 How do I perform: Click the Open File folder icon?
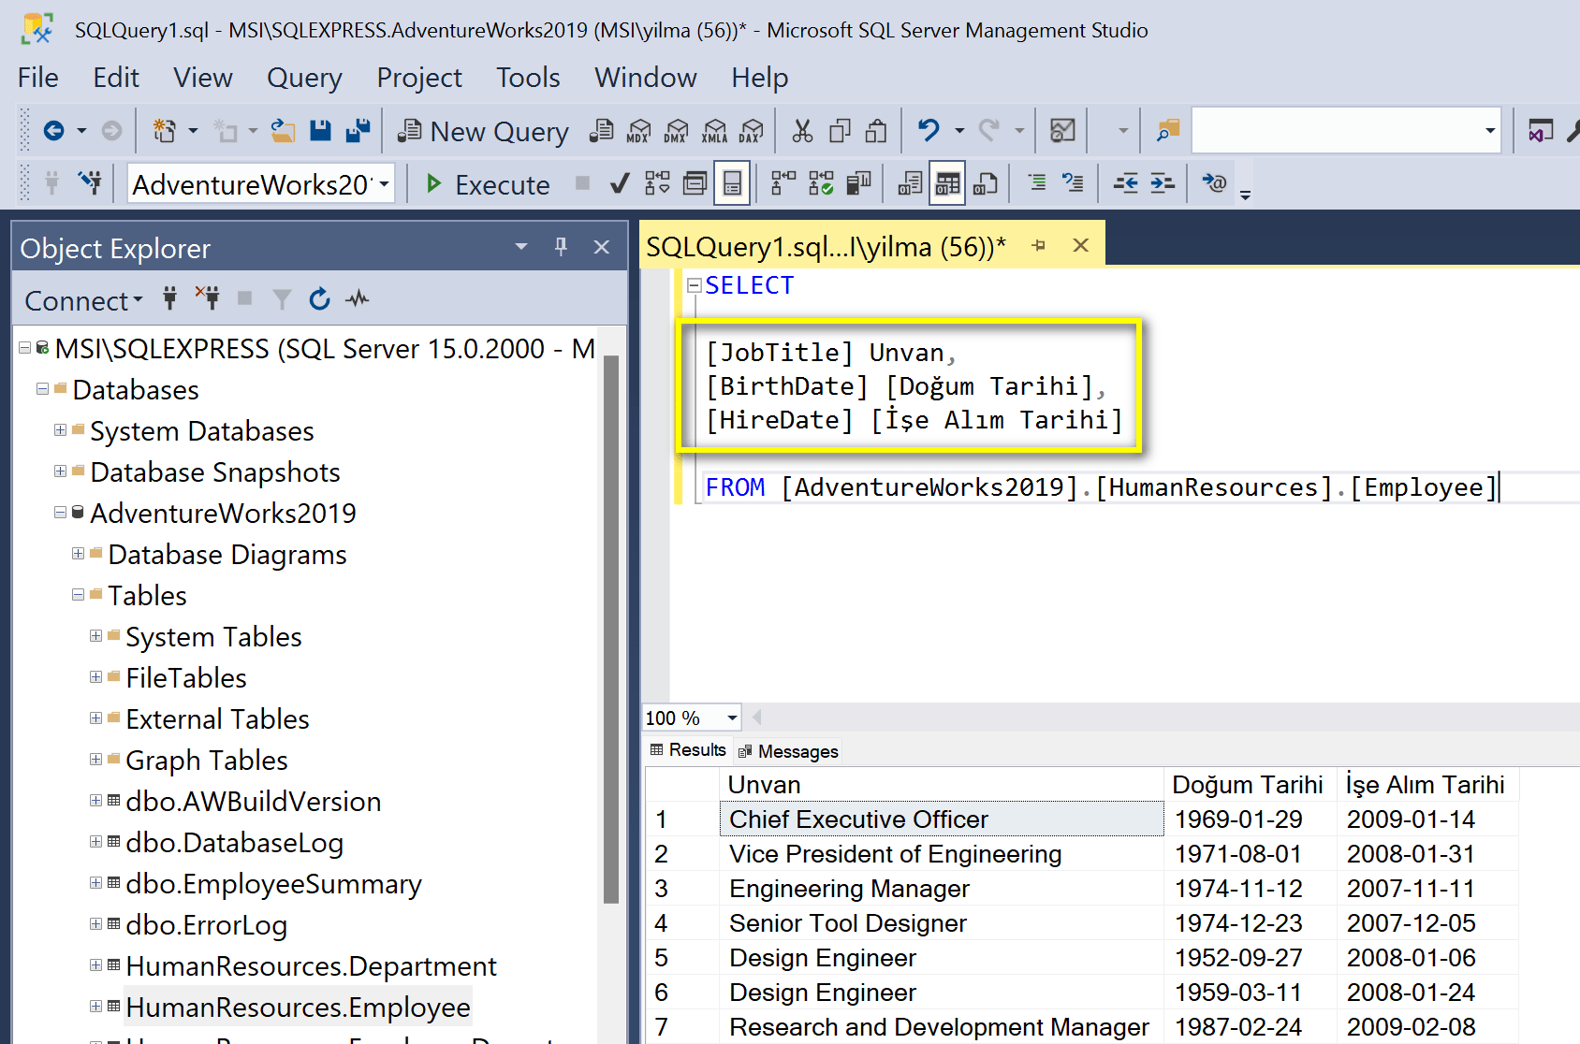click(283, 131)
